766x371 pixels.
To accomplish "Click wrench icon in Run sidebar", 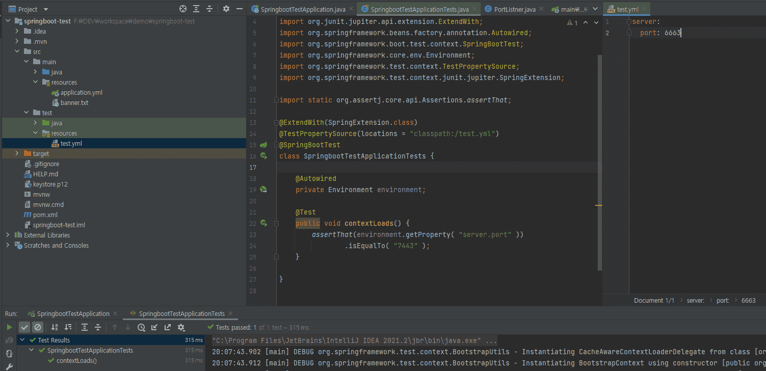I will pos(9,366).
